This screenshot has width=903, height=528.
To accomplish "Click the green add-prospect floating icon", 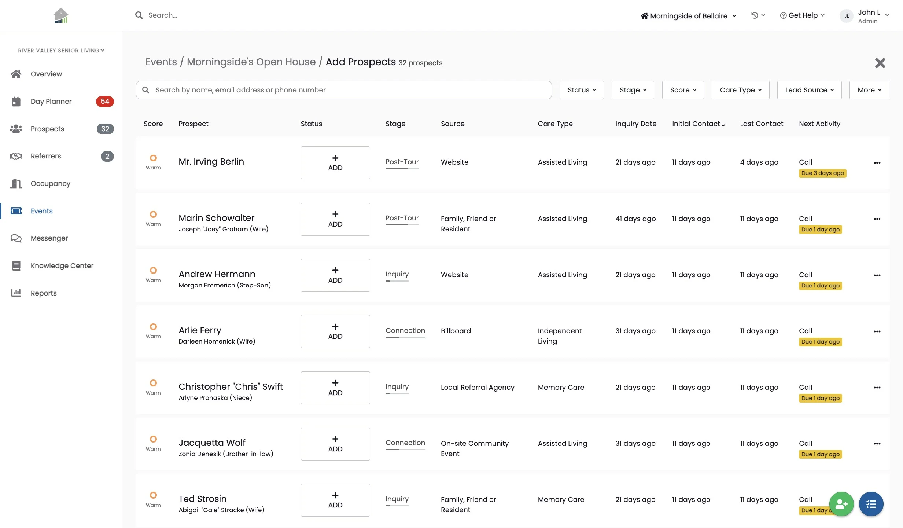I will tap(841, 504).
